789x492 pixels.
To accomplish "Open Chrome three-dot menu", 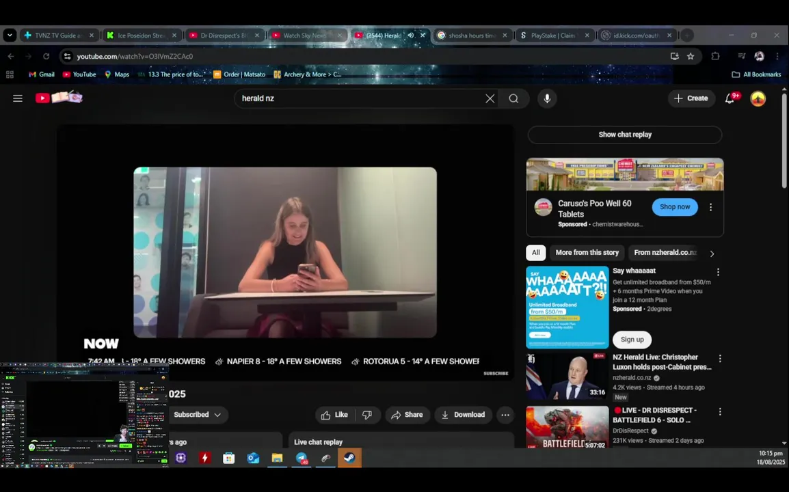I will point(777,56).
